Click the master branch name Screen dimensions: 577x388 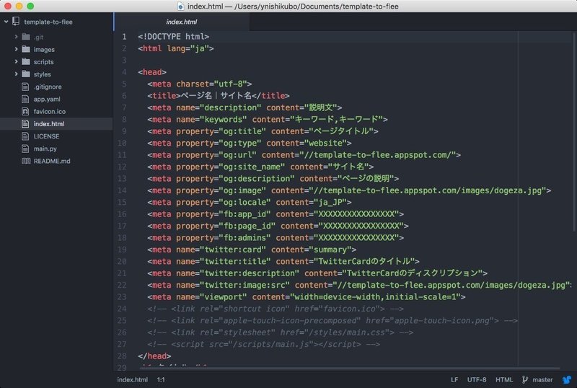(x=542, y=379)
